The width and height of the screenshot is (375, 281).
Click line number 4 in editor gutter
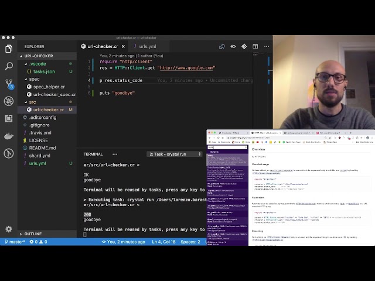[89, 80]
